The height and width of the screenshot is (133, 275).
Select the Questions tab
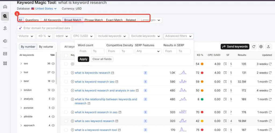click(x=32, y=20)
